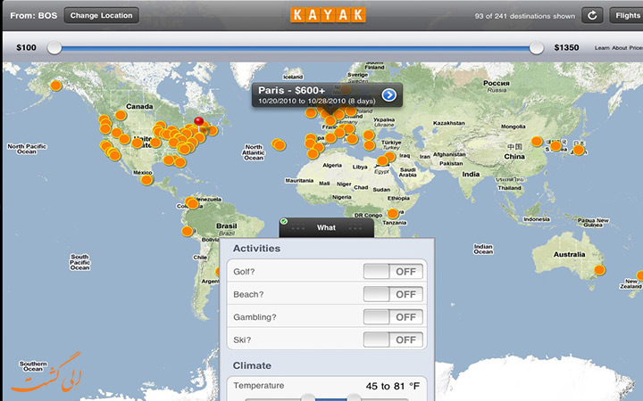The image size is (643, 401).
Task: Select the orange marker in Peru
Action: (x=187, y=231)
